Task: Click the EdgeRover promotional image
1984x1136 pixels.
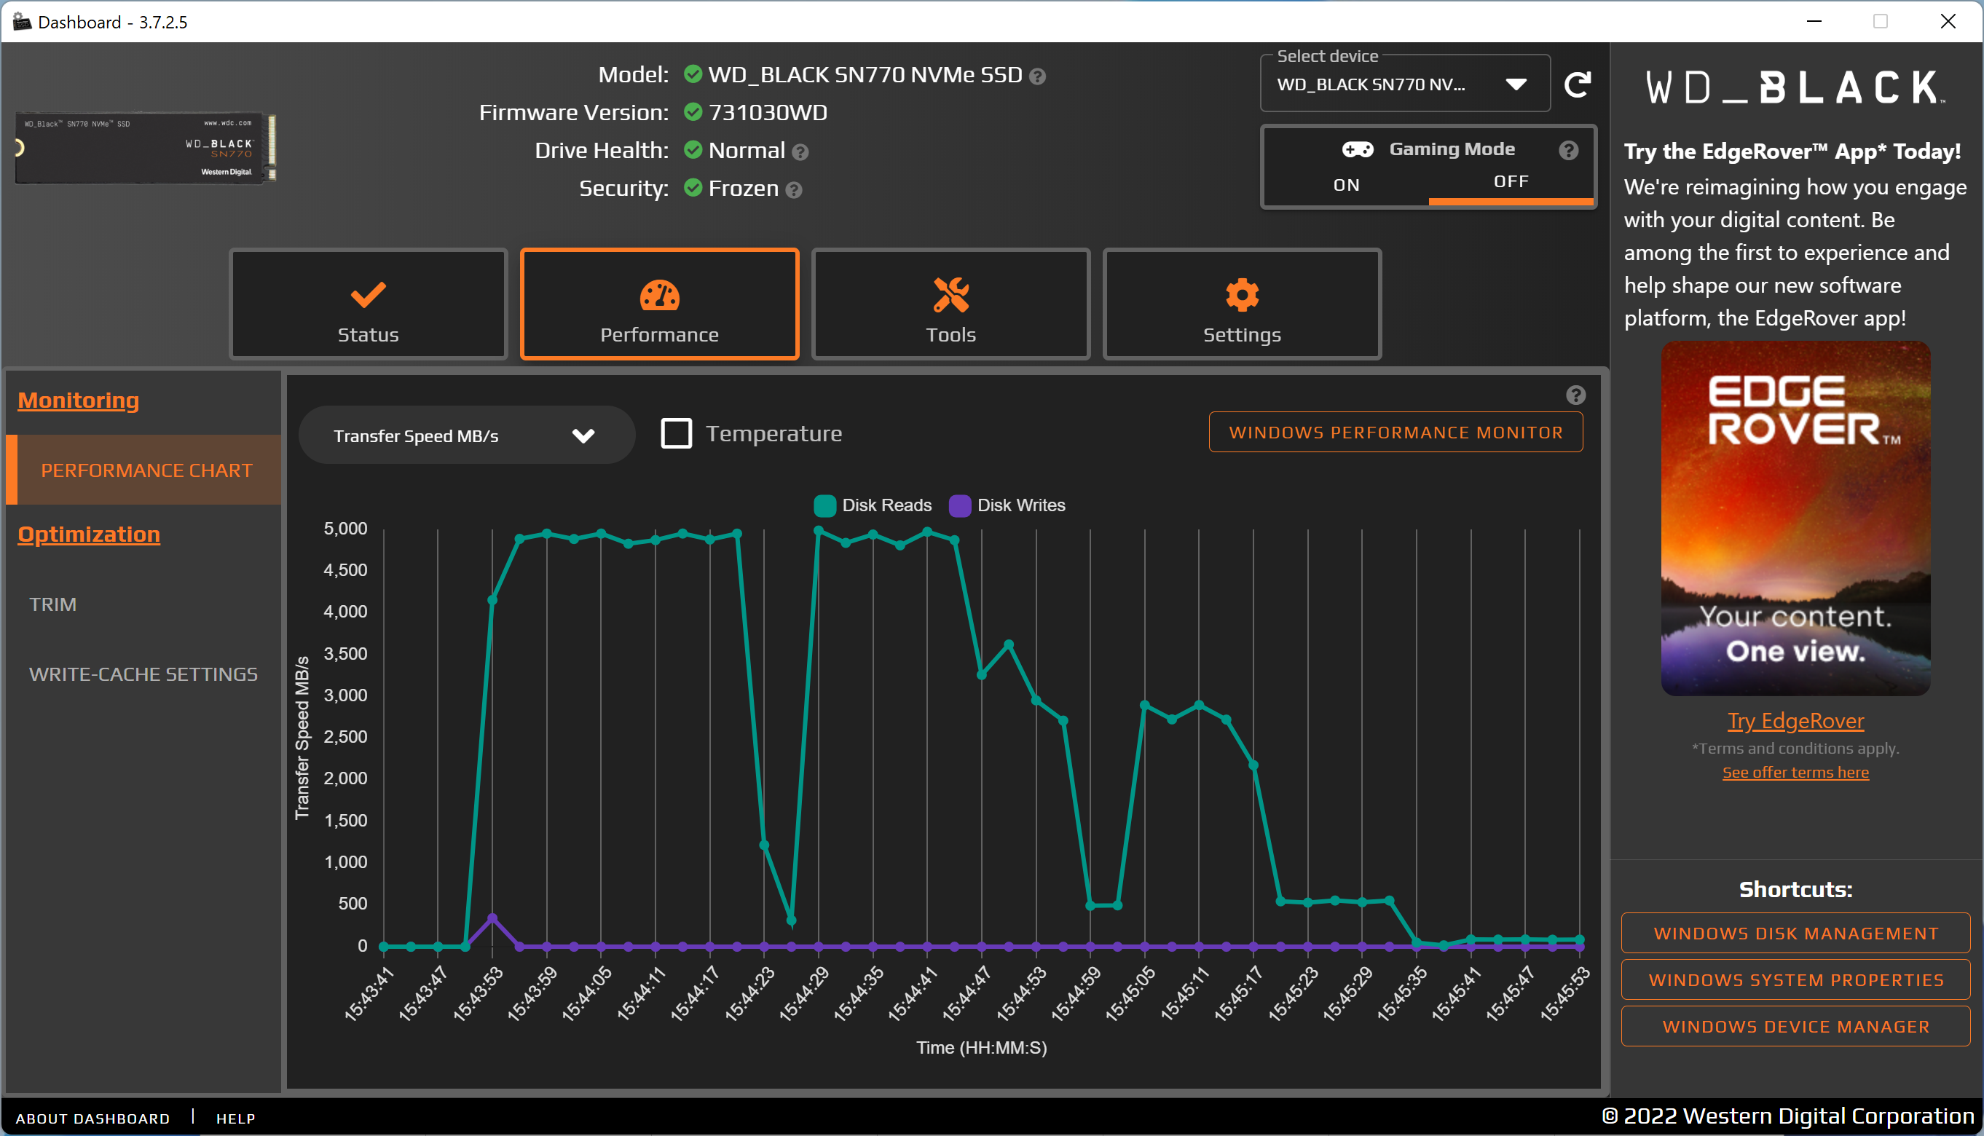Action: (x=1795, y=518)
